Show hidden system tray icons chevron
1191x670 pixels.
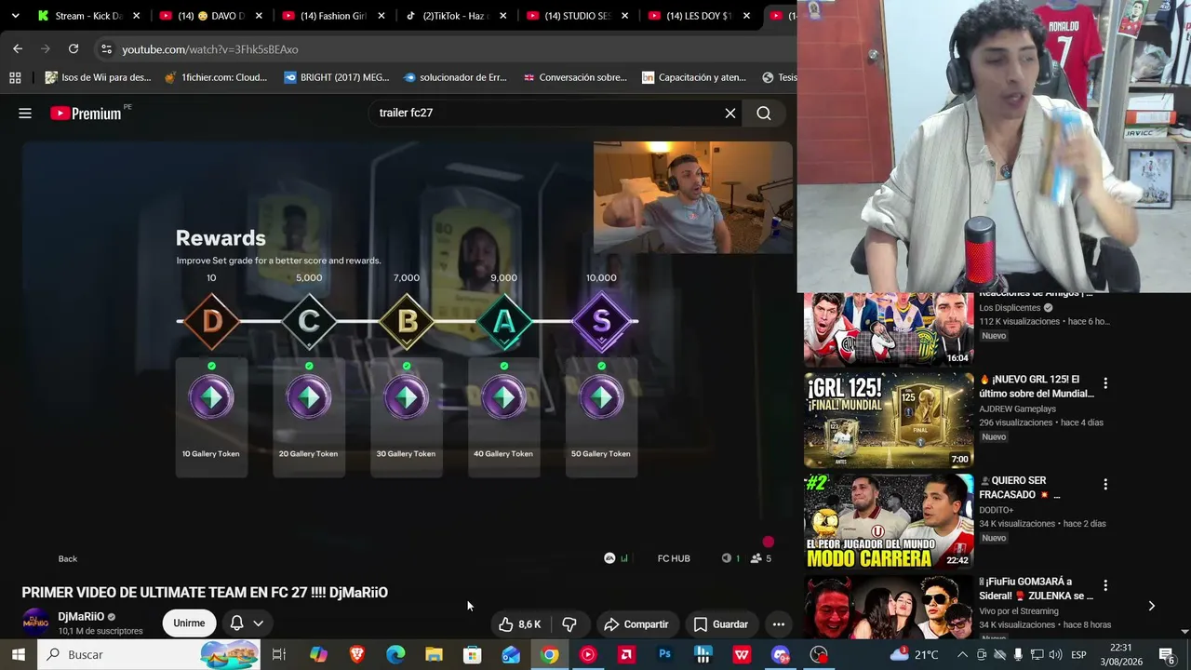[x=962, y=654]
